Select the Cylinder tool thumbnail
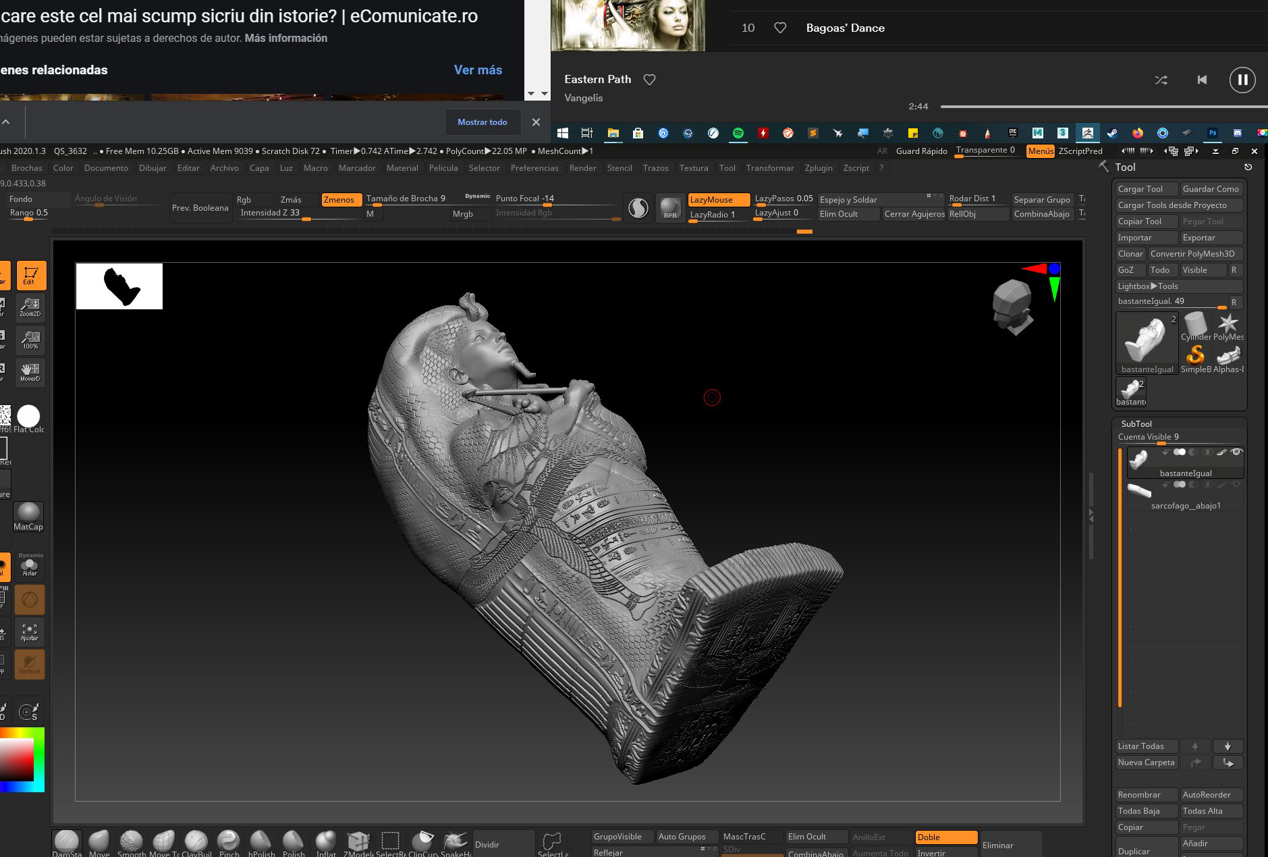The width and height of the screenshot is (1268, 857). point(1195,326)
